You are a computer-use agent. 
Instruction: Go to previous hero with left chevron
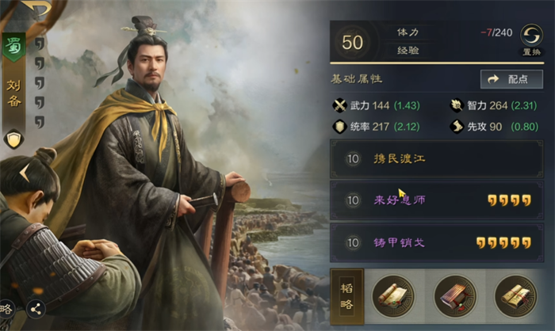(x=24, y=173)
